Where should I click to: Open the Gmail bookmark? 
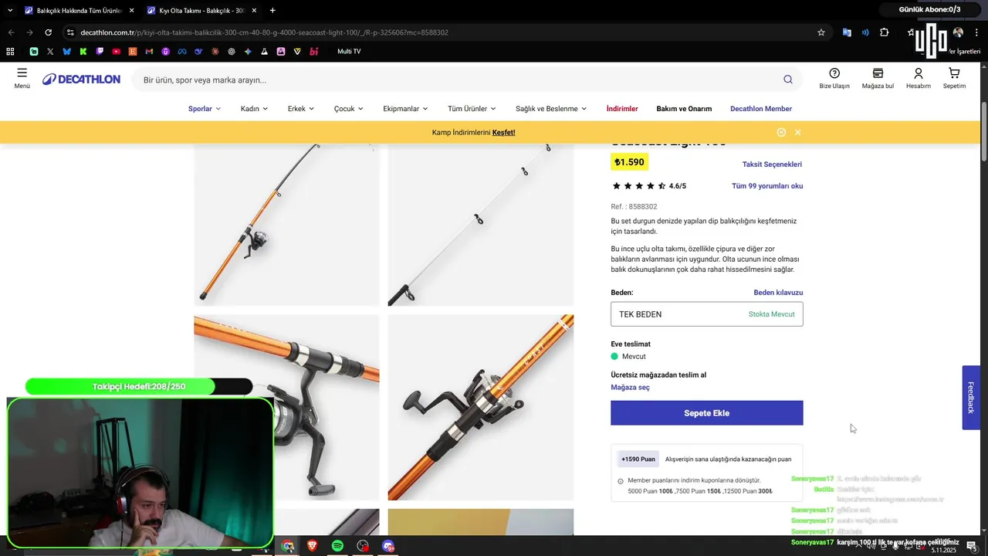[149, 51]
